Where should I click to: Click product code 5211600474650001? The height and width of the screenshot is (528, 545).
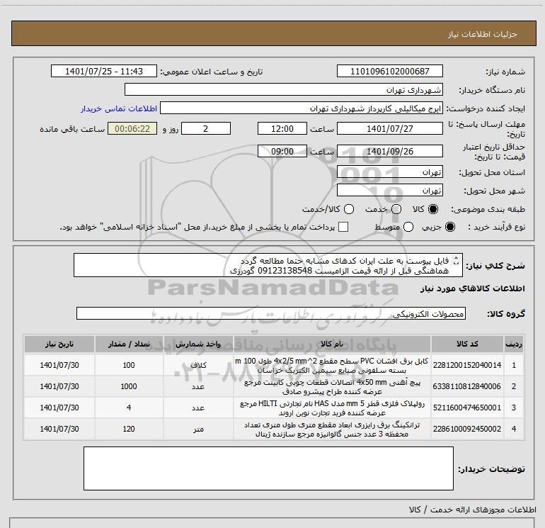pos(467,408)
